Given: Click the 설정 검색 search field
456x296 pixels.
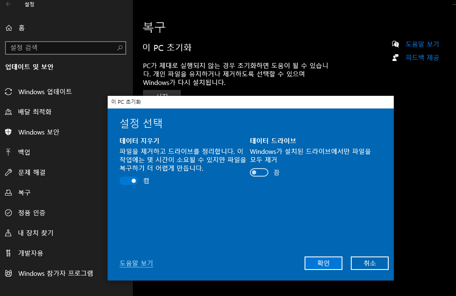Looking at the screenshot, I should 66,48.
